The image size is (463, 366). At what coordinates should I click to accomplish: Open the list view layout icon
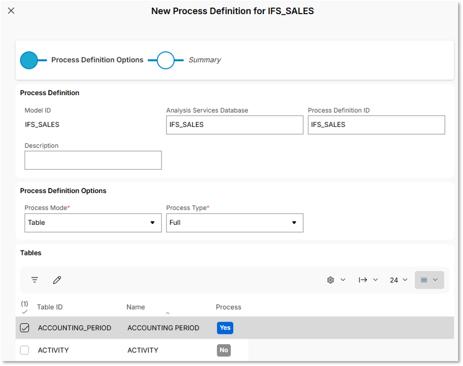(x=424, y=280)
